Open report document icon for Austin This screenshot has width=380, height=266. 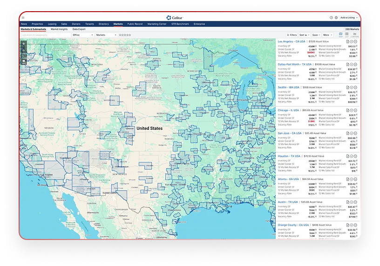click(347, 202)
